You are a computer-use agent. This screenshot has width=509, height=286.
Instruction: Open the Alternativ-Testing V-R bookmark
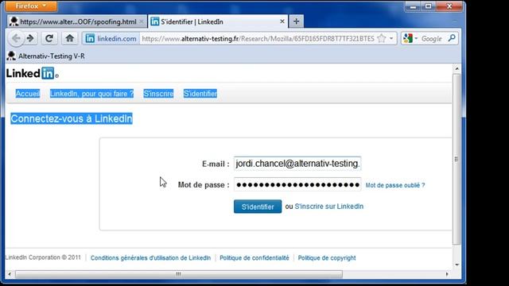coord(46,56)
